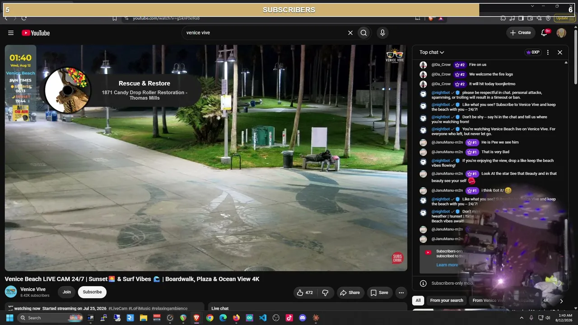Screen dimensions: 578x325
Task: Open Discord from the taskbar
Action: click(x=303, y=318)
